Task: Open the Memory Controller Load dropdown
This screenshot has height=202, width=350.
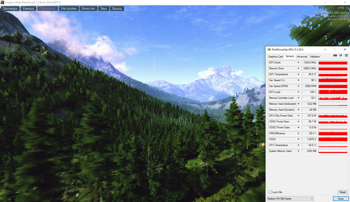Action: [298, 98]
